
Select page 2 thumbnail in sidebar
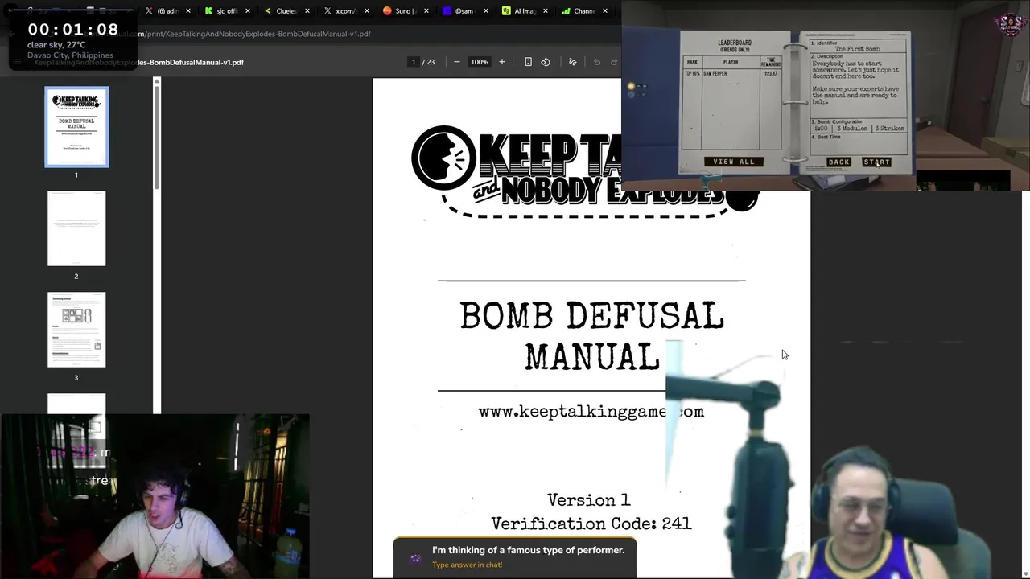pos(76,228)
